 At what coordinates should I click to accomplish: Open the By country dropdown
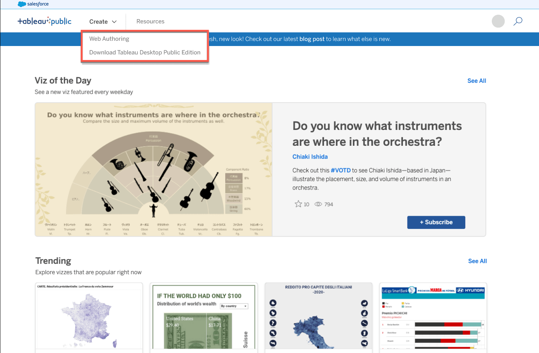click(x=234, y=306)
